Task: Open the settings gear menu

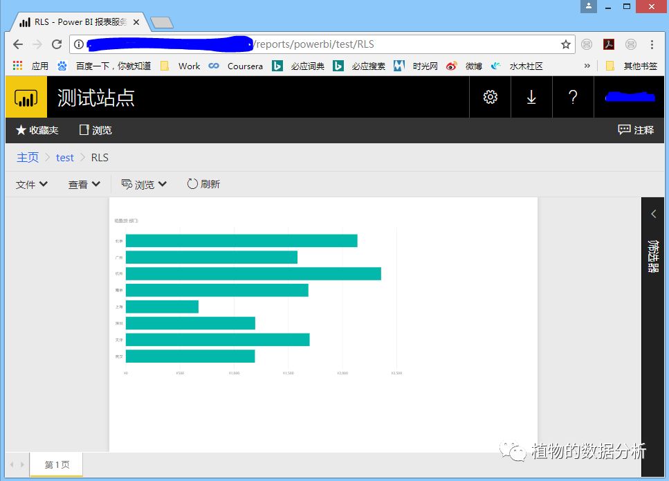Action: pos(490,98)
